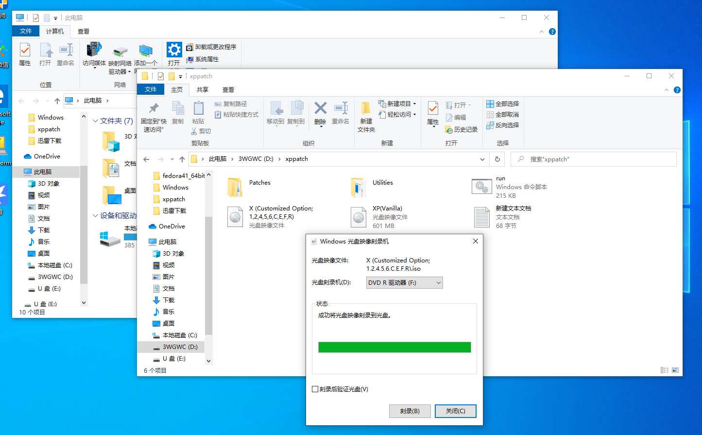This screenshot has width=702, height=435.
Task: Click the 移动到 icon
Action: 275,108
